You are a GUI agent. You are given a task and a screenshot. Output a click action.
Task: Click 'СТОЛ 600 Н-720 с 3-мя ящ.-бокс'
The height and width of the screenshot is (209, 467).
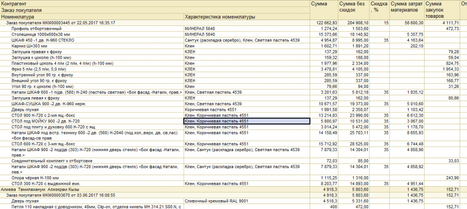(43, 144)
